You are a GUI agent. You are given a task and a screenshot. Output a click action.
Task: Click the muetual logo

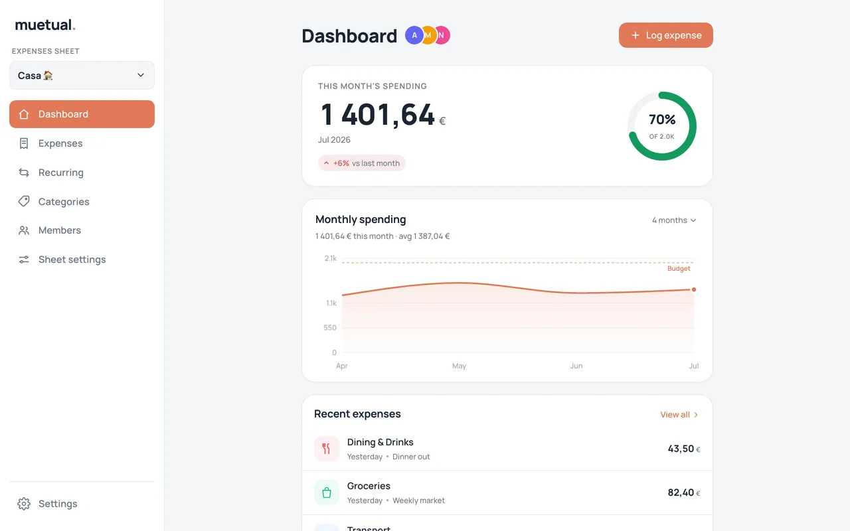45,25
